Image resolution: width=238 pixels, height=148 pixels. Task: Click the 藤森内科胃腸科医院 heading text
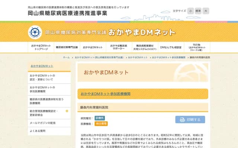point(94,108)
